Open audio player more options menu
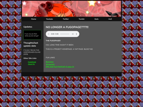 pyautogui.click(x=76, y=34)
